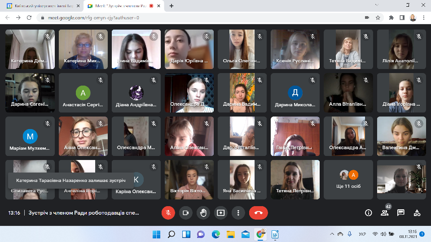Click the Present now screen-share icon
The height and width of the screenshot is (242, 431).
pyautogui.click(x=220, y=213)
